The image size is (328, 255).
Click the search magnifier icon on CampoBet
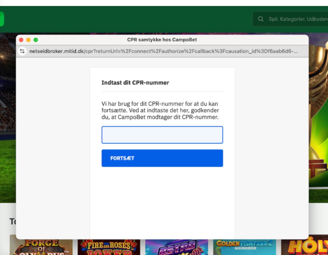(260, 19)
